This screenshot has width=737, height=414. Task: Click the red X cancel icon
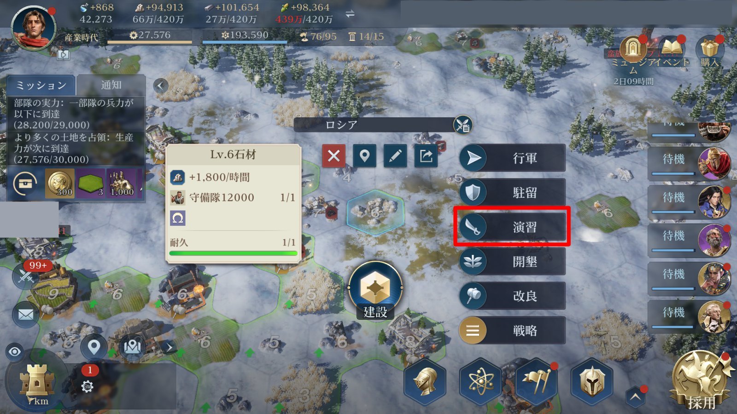pyautogui.click(x=334, y=156)
